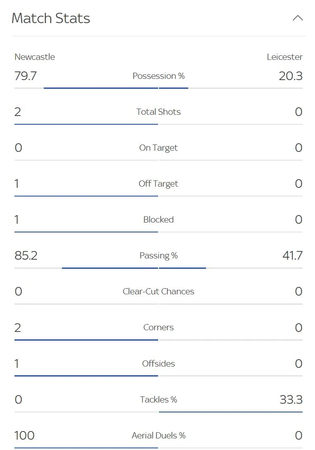
Task: Click the Off Target stat label
Action: click(x=159, y=184)
